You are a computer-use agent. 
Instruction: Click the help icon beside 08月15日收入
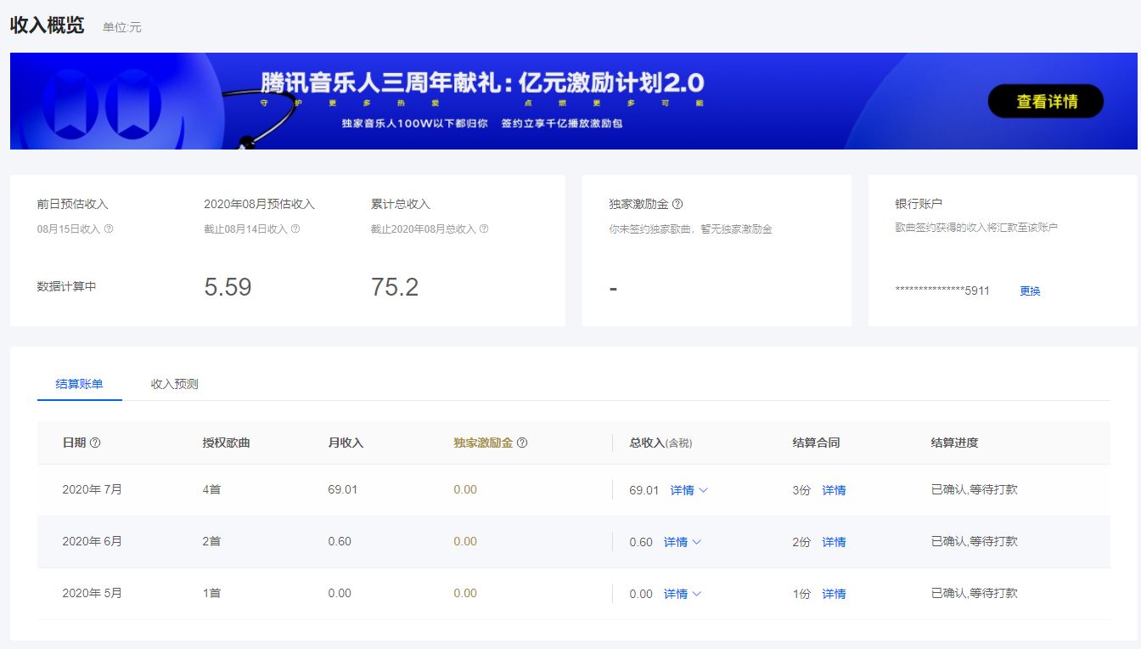(109, 229)
